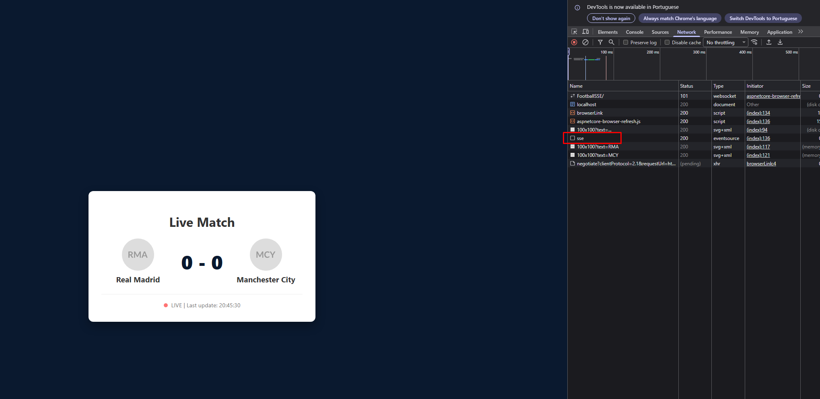Enable the Disable cache checkbox
The image size is (820, 399).
pyautogui.click(x=667, y=42)
